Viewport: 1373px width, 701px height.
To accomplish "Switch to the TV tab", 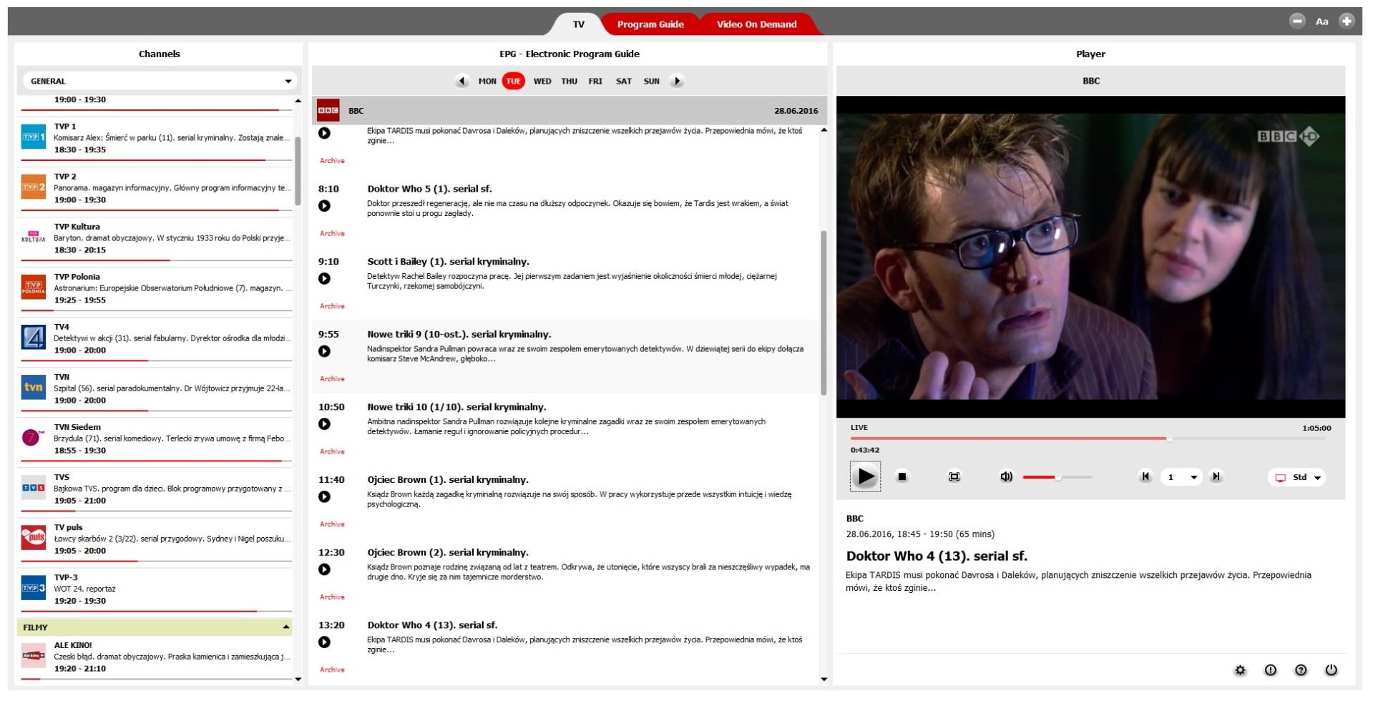I will [578, 24].
